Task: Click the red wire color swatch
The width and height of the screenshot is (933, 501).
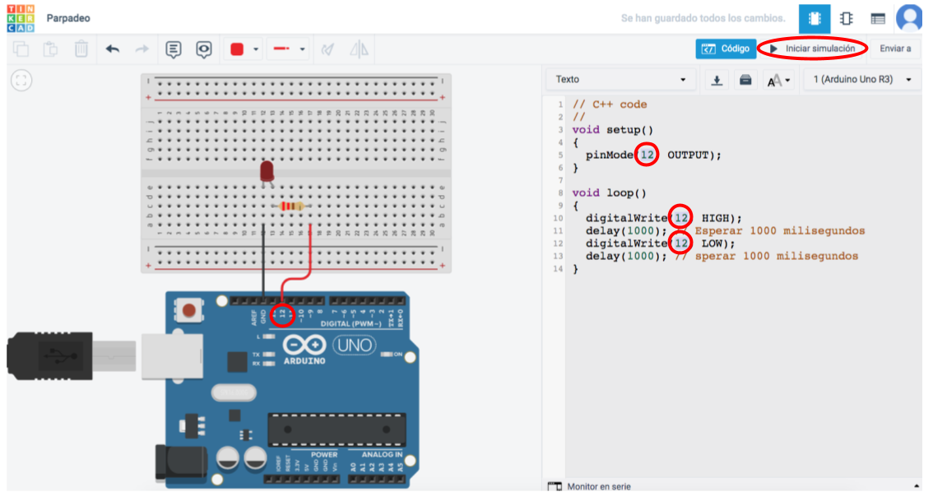Action: pyautogui.click(x=238, y=49)
